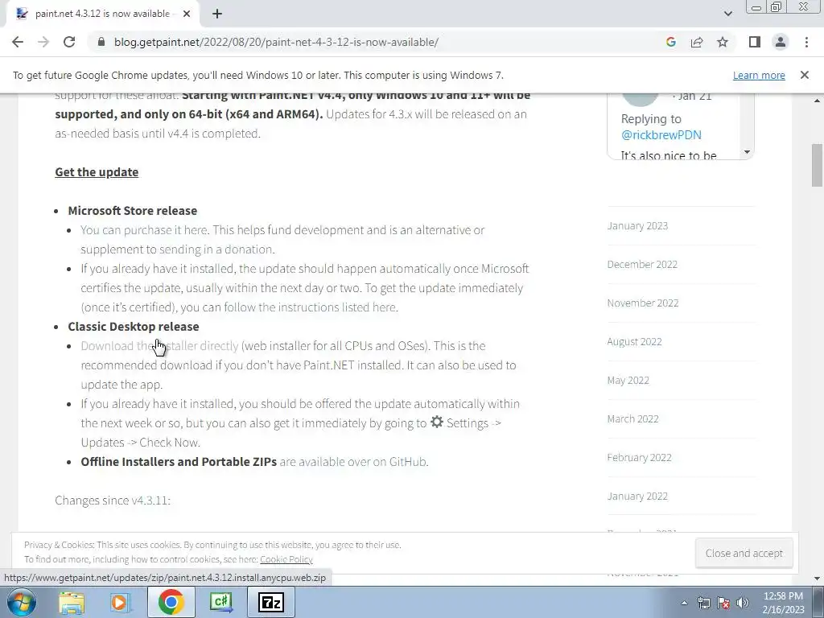Open November 2022 archive

click(x=643, y=303)
